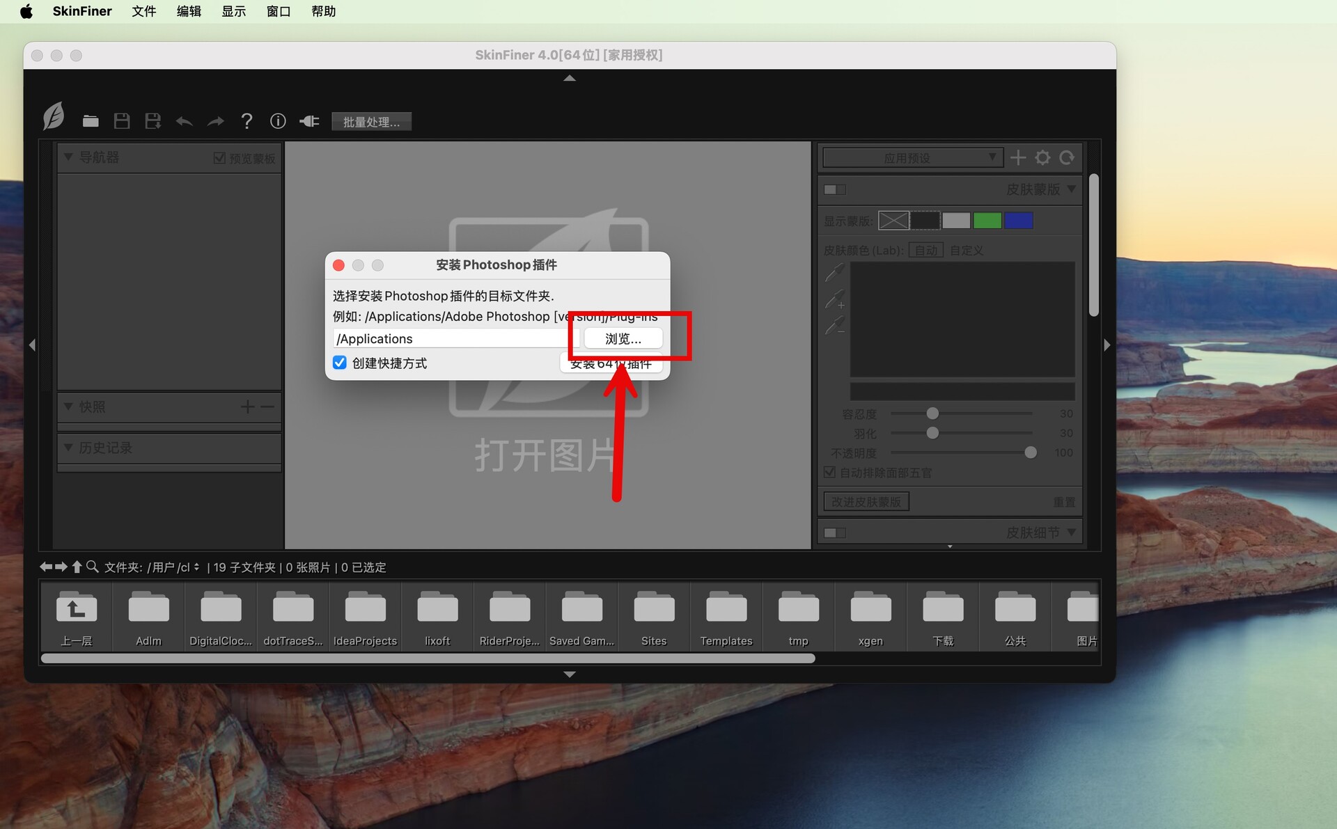
Task: Adjust the 不透明度 slider handle
Action: tap(1031, 452)
